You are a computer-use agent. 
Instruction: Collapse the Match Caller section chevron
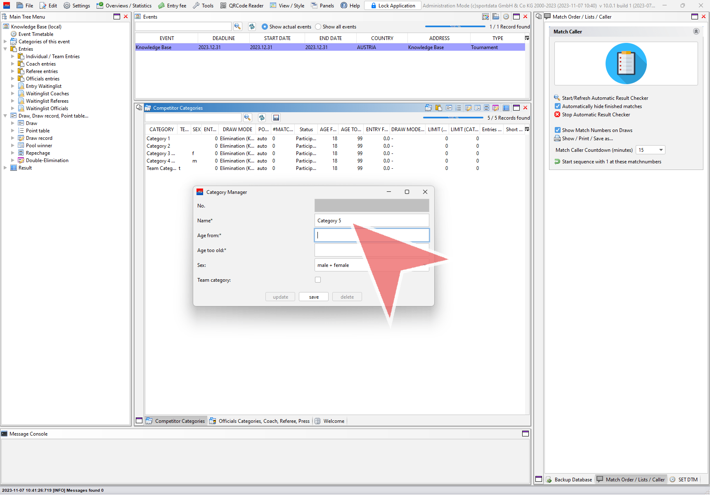click(x=696, y=32)
